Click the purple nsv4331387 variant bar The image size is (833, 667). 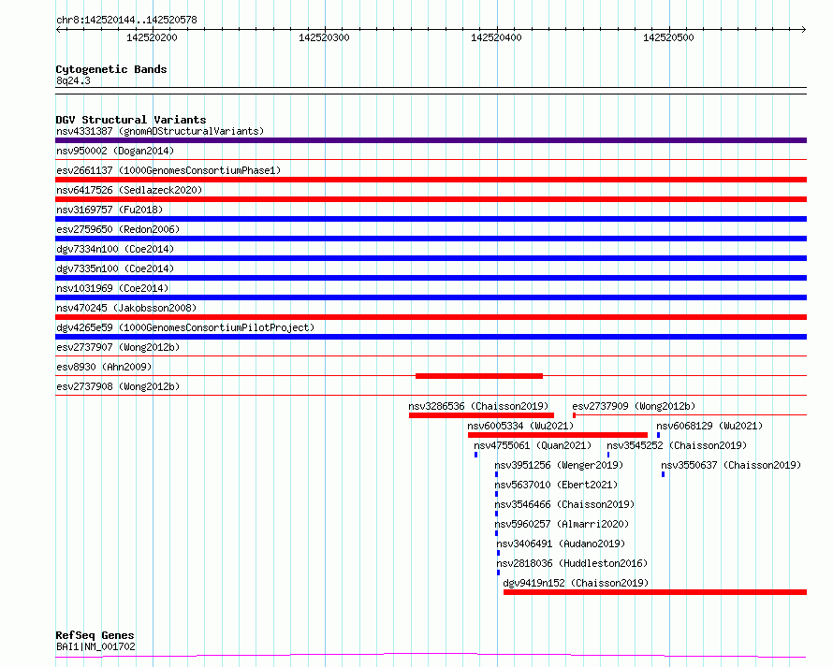[431, 140]
